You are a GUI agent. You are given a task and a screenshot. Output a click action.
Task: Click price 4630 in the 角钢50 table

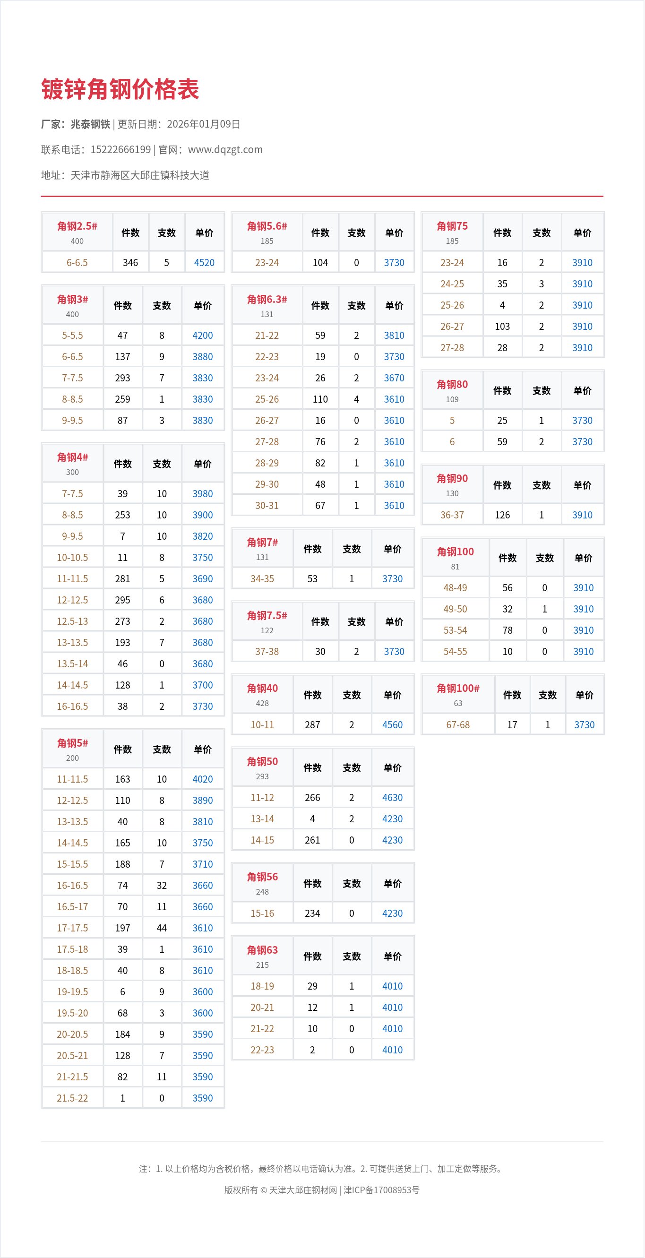pos(393,798)
